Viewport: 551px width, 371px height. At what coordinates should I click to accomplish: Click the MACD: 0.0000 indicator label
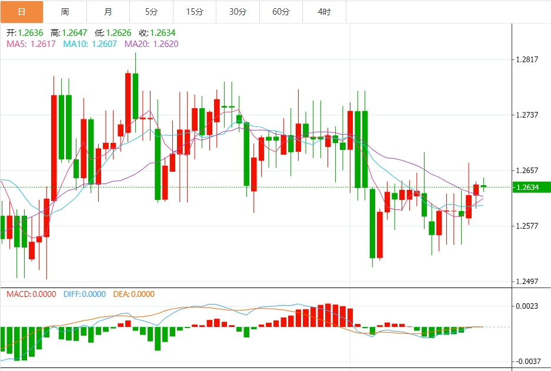tap(31, 294)
